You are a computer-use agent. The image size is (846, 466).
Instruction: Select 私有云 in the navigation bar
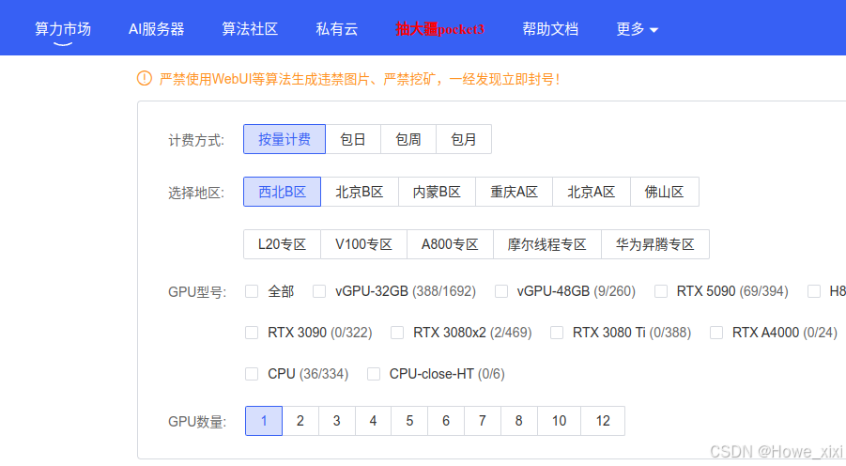tap(337, 28)
